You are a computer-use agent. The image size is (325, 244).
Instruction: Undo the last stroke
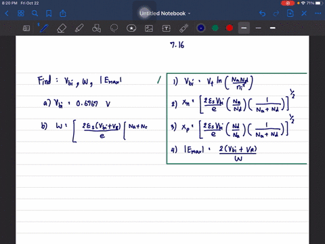tap(262, 14)
